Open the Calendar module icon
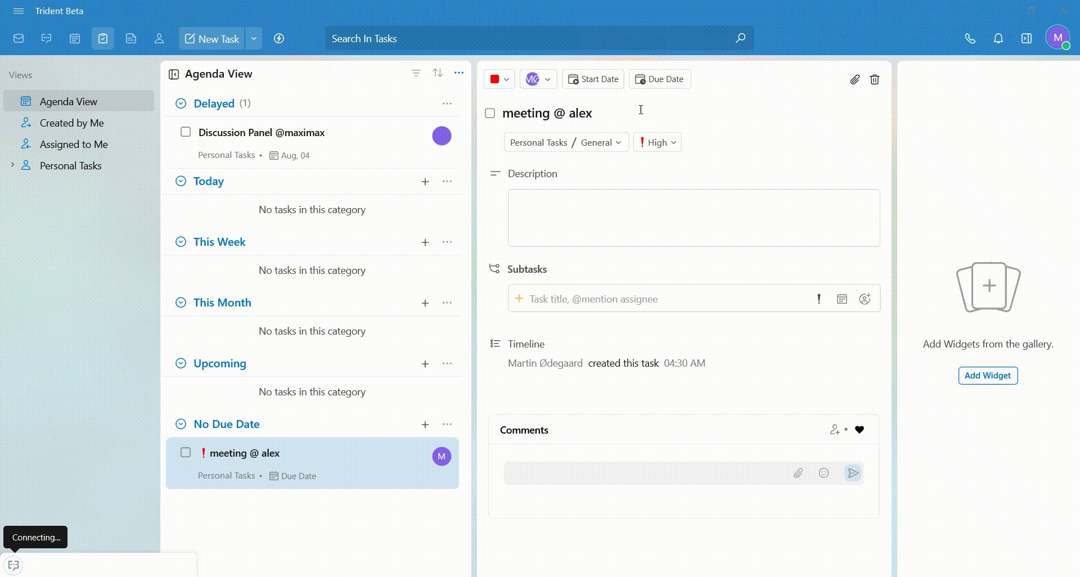This screenshot has height=577, width=1080. 75,39
